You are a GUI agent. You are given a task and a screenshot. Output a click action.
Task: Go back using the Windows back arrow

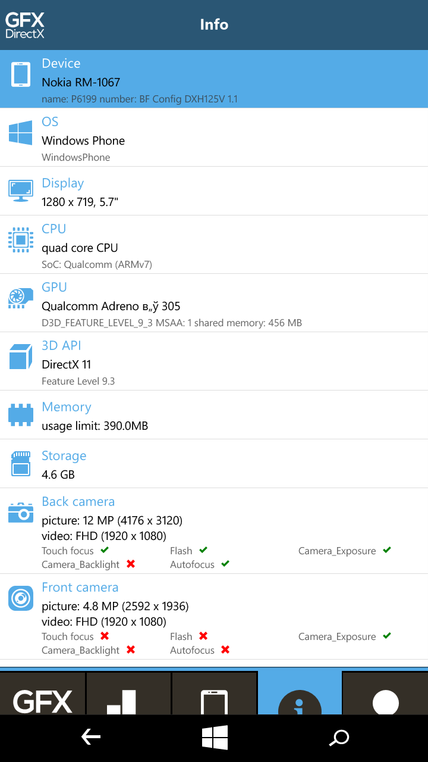click(x=90, y=738)
